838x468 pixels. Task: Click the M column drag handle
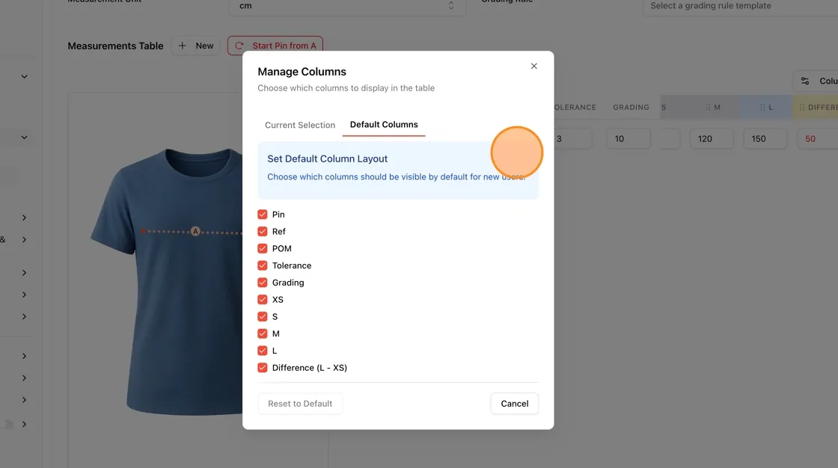[x=708, y=108]
